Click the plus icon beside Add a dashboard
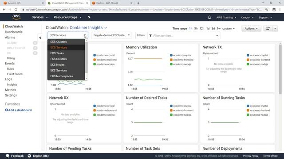Screen dimensions: 284x159 (x=7, y=110)
